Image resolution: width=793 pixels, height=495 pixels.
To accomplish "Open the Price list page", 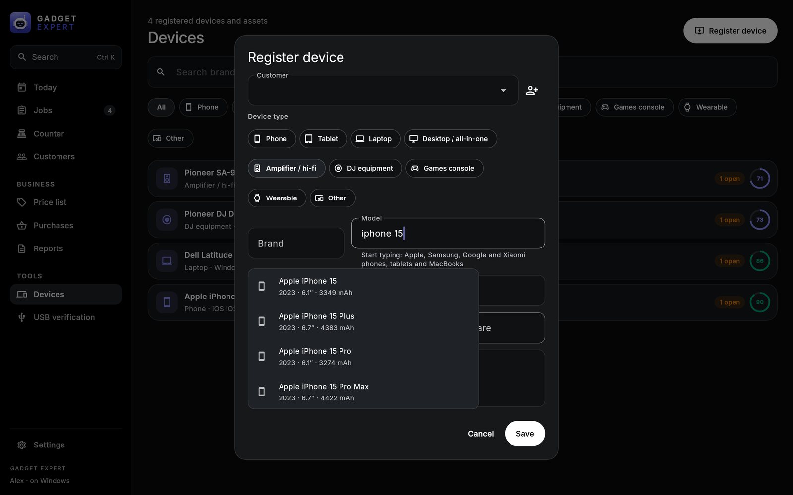I will pos(66,202).
